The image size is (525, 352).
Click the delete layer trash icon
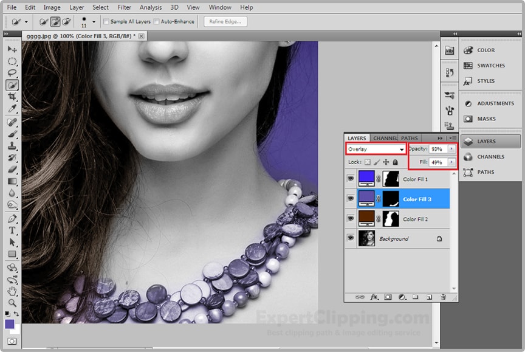(x=443, y=297)
